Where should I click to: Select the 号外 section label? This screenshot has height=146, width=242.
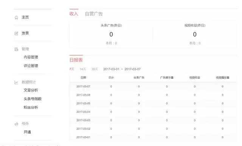[x=25, y=124]
